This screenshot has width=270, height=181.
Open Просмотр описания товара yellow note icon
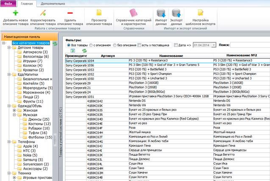point(99,13)
